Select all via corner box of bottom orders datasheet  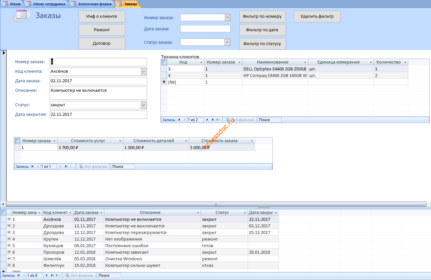point(3,213)
